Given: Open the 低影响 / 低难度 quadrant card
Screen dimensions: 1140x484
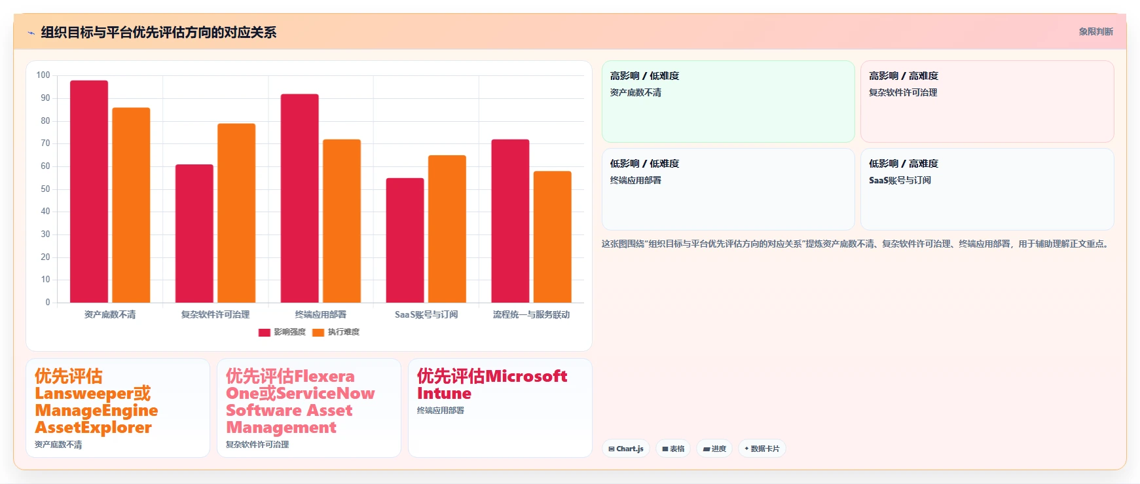Looking at the screenshot, I should pos(728,189).
